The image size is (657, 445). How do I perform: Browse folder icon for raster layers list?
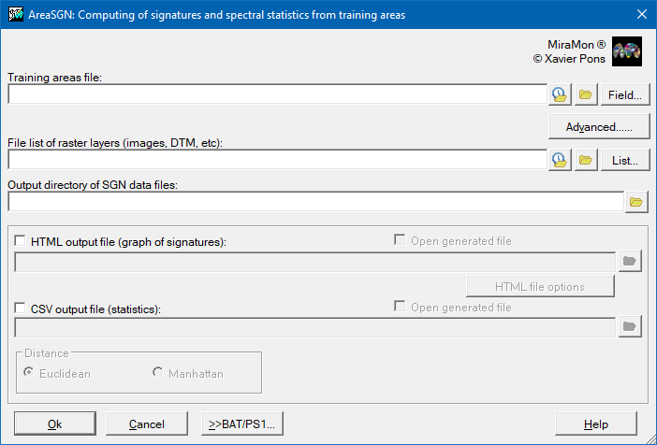tap(586, 160)
